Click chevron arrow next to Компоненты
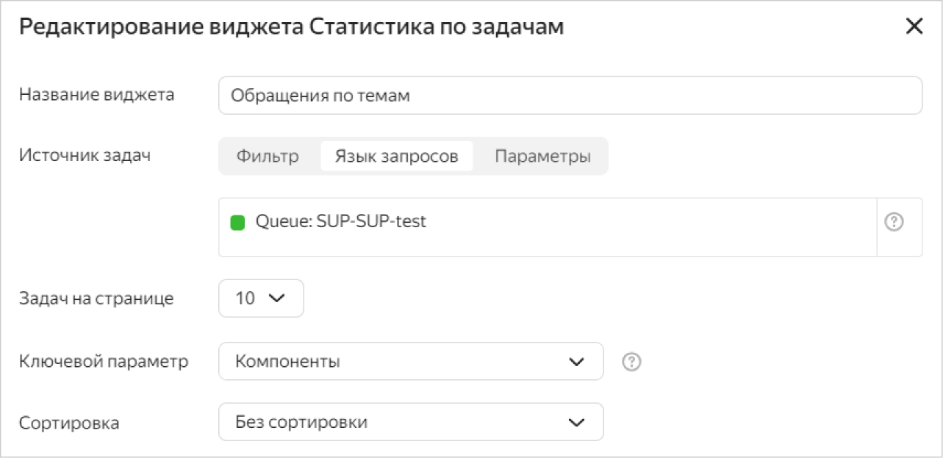Image resolution: width=943 pixels, height=458 pixels. click(x=577, y=362)
